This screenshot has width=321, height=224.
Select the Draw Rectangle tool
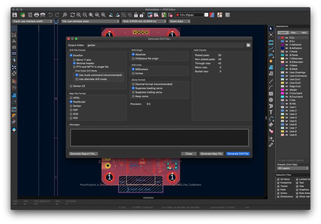[271, 94]
